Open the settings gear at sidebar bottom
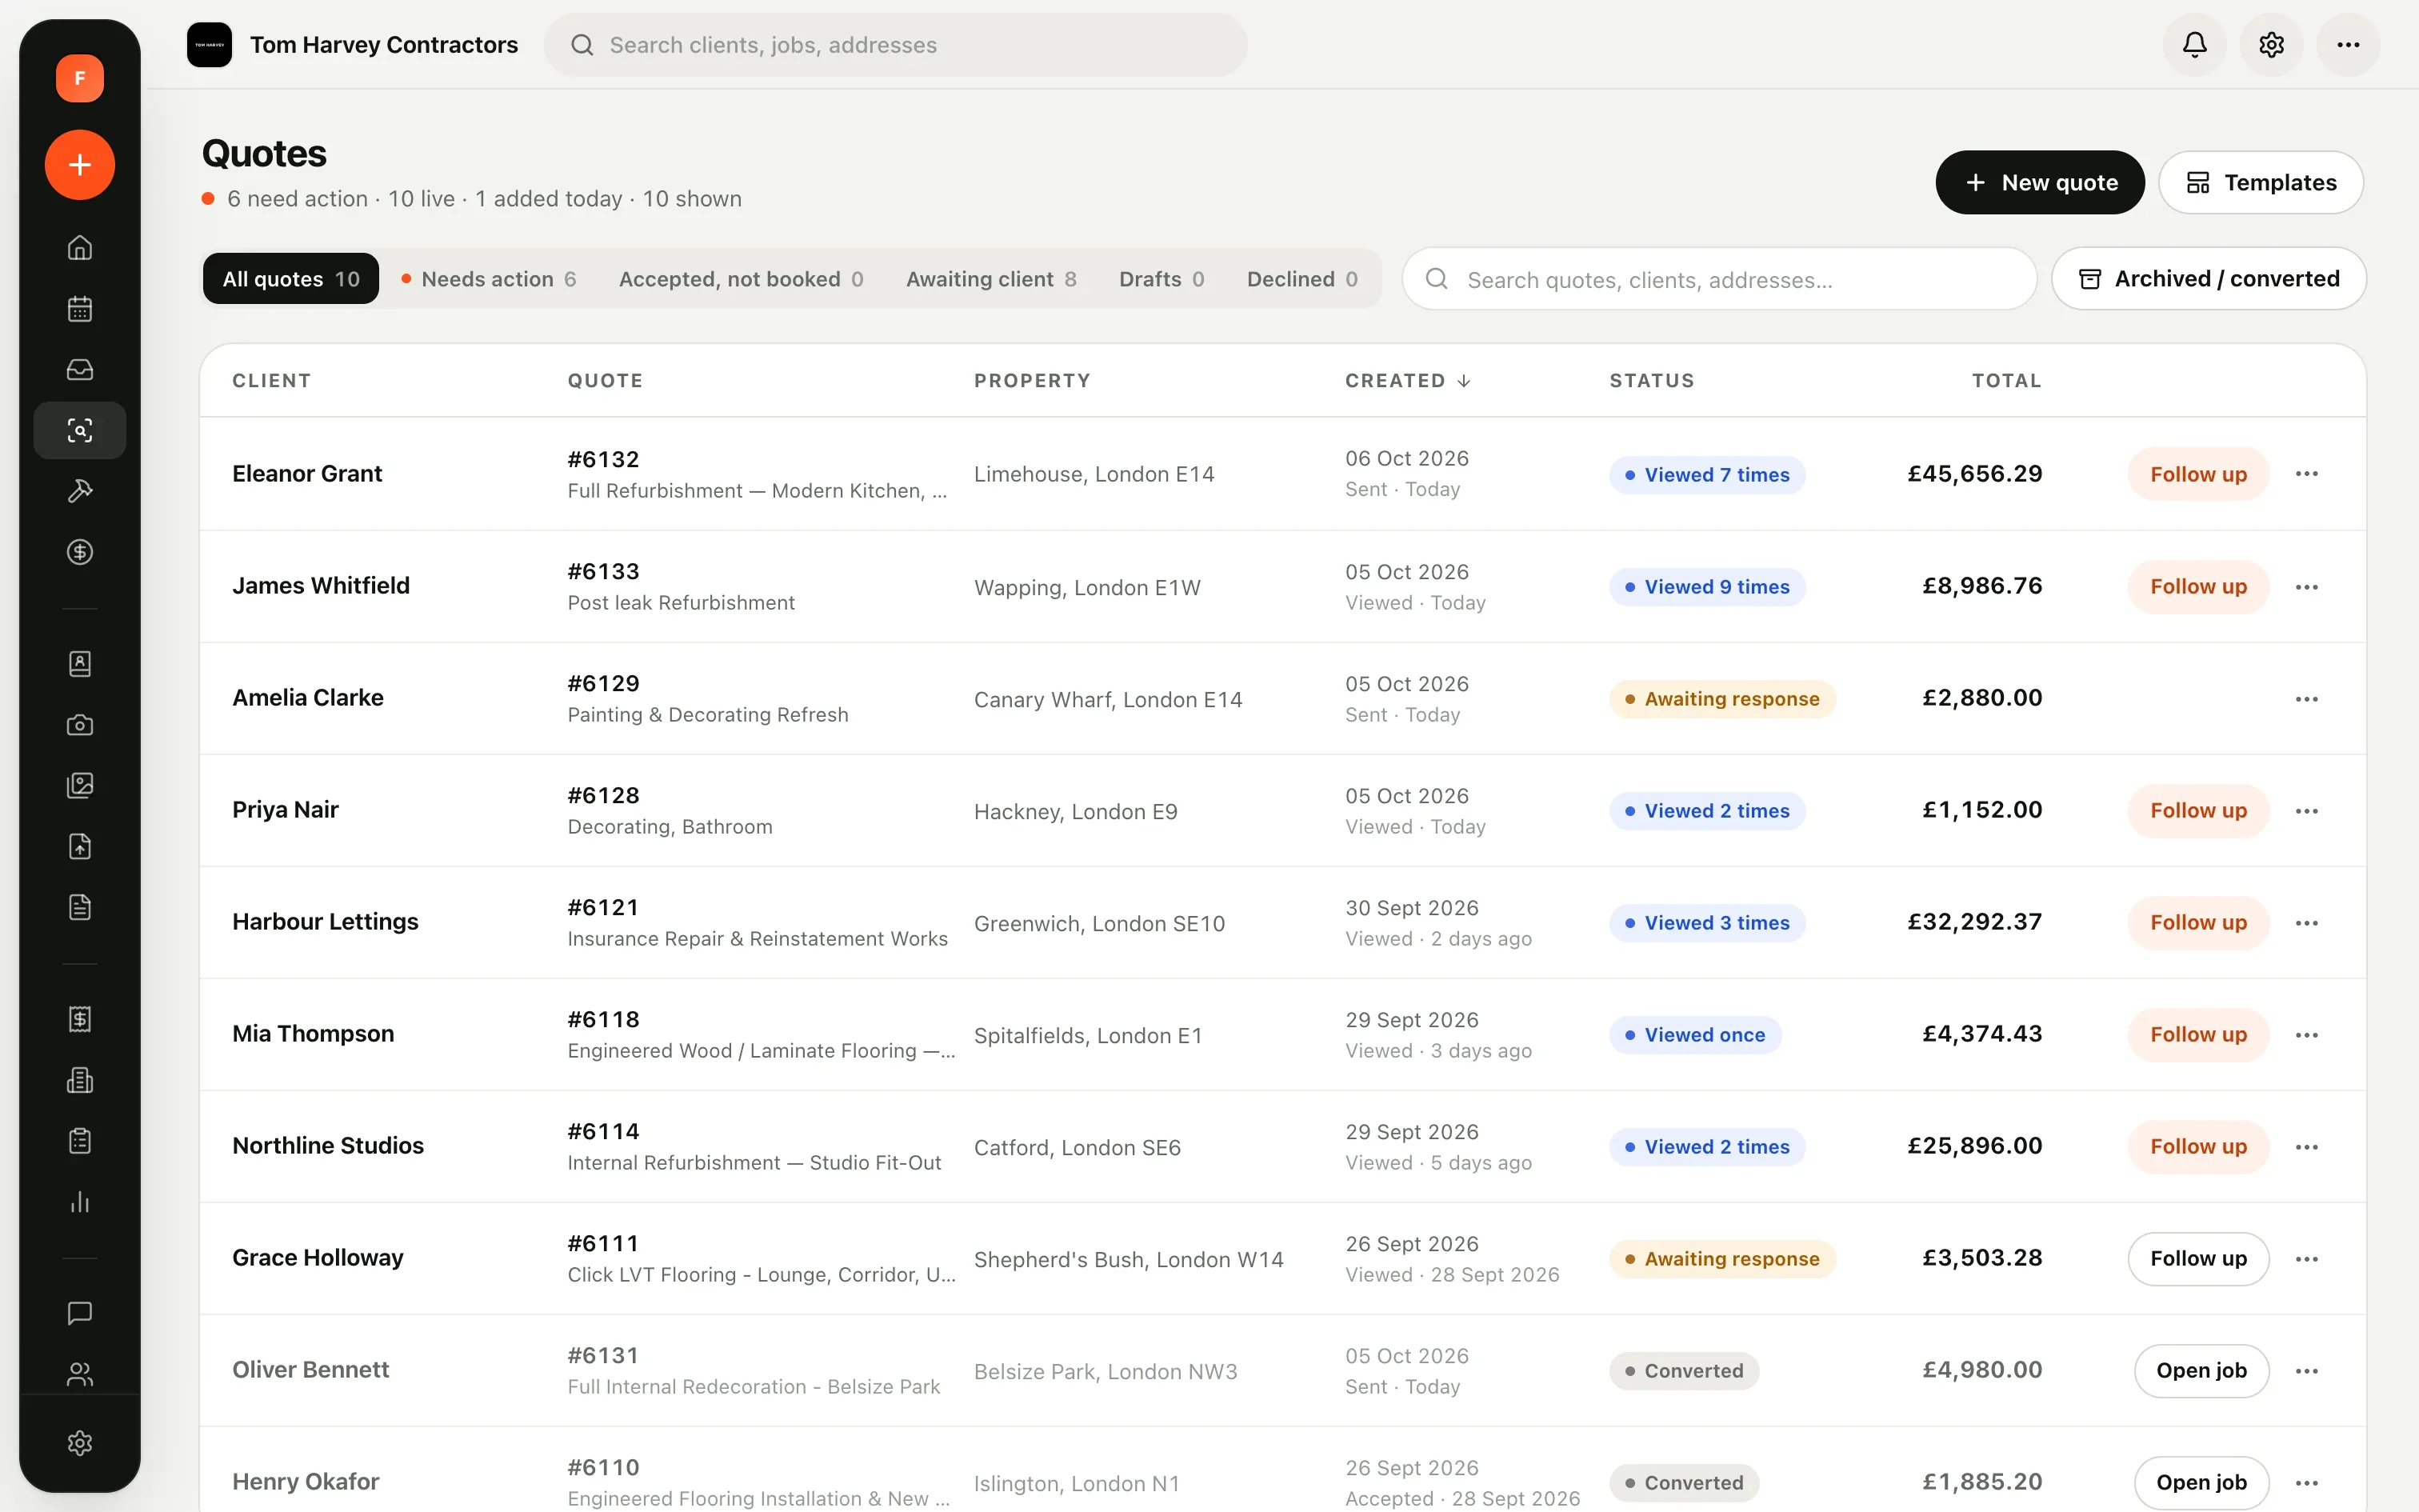2419x1512 pixels. 80,1443
